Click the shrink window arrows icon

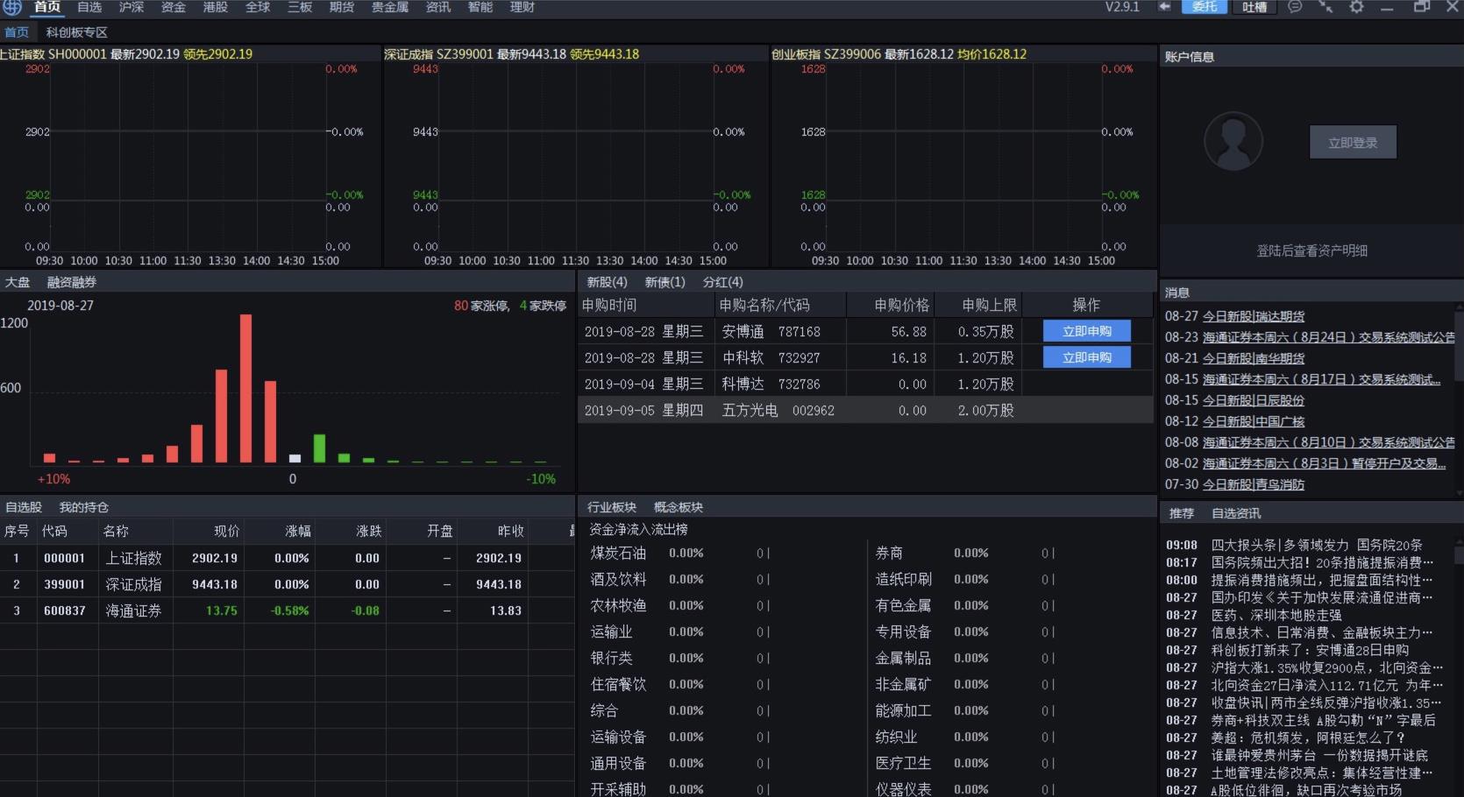(1325, 7)
